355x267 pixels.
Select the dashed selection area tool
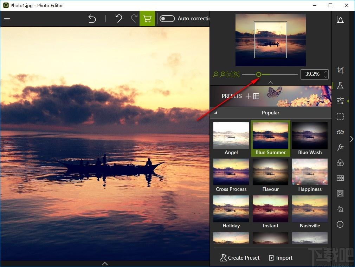click(340, 116)
